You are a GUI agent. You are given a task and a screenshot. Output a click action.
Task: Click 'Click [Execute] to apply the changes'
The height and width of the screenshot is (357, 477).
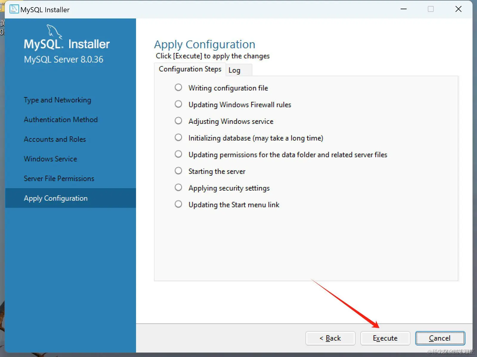tap(213, 56)
